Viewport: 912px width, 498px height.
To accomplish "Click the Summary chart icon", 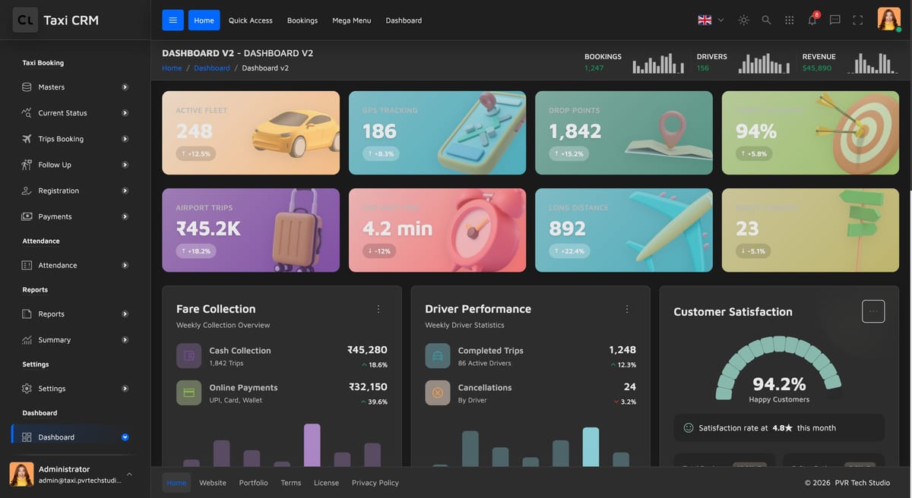I will coord(27,339).
